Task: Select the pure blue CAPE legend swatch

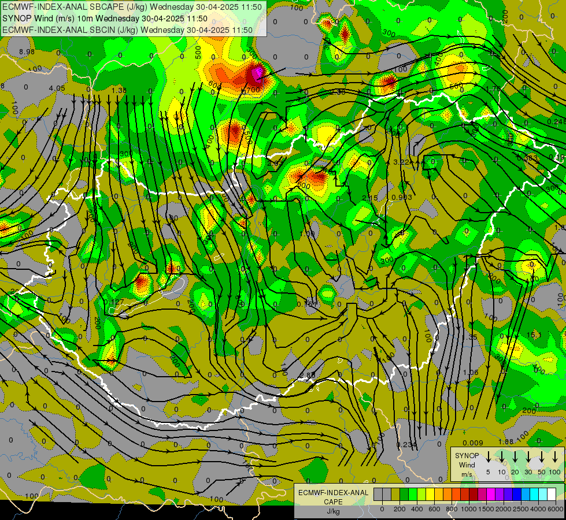Action: pyautogui.click(x=517, y=495)
